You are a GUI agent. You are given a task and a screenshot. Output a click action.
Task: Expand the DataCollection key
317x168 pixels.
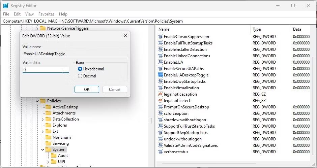pos(42,120)
